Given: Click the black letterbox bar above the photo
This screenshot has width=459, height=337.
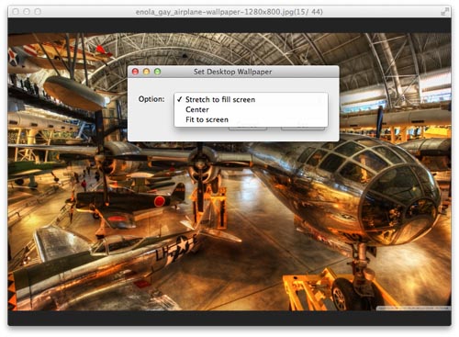Looking at the screenshot, I should pyautogui.click(x=229, y=26).
